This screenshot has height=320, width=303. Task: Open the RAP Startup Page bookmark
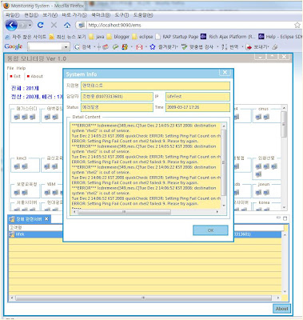click(x=177, y=37)
